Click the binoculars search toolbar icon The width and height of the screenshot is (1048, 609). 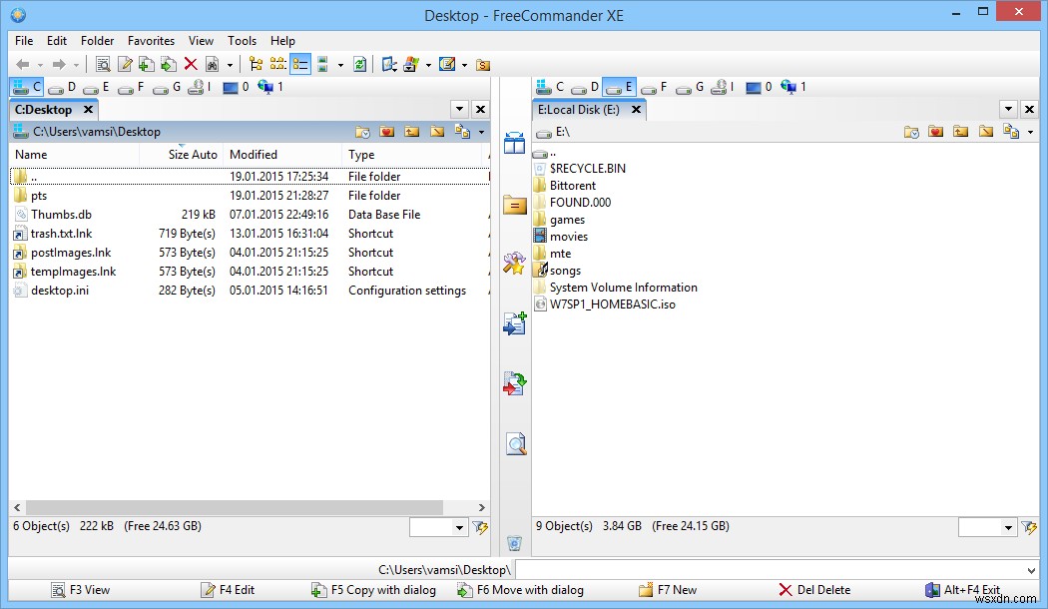pyautogui.click(x=213, y=64)
